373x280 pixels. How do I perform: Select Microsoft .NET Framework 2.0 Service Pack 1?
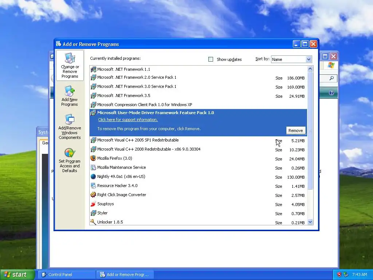tap(199, 78)
